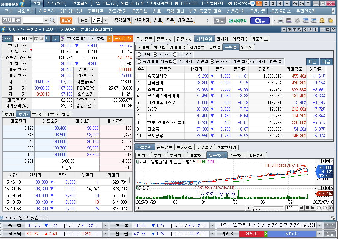Select 저가대비 상승율 radio option

pos(175,62)
